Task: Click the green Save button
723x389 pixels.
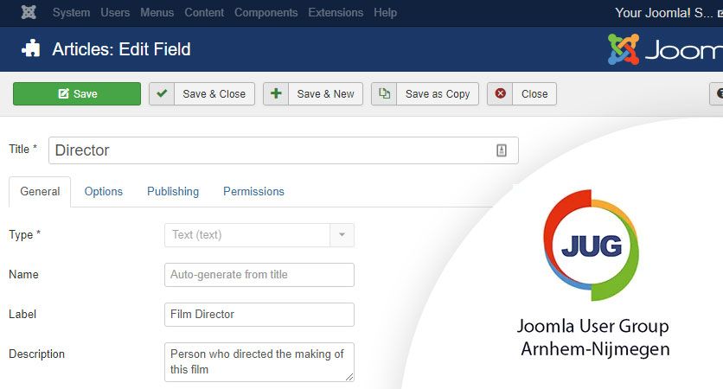Action: [77, 94]
